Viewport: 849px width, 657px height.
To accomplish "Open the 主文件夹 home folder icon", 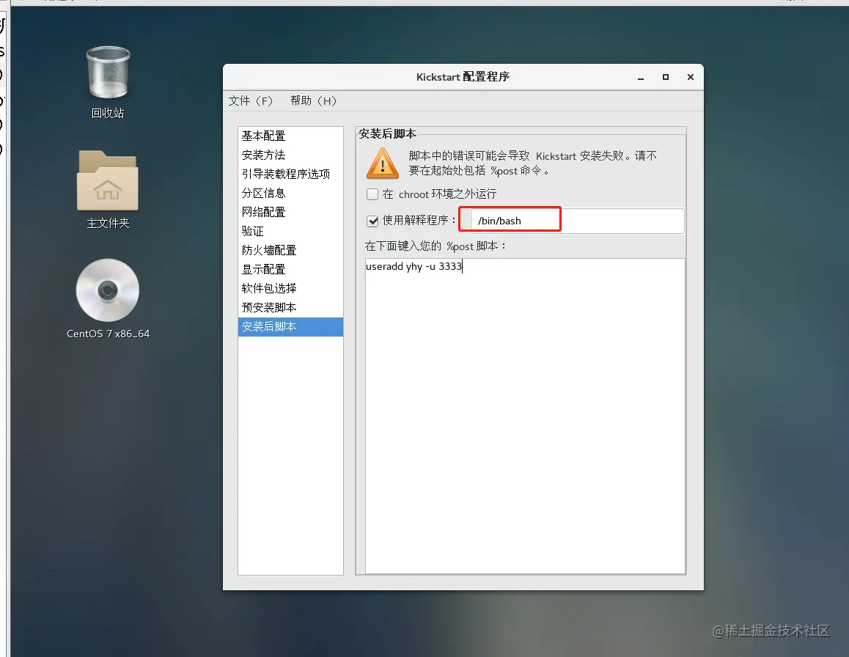I will [x=108, y=190].
